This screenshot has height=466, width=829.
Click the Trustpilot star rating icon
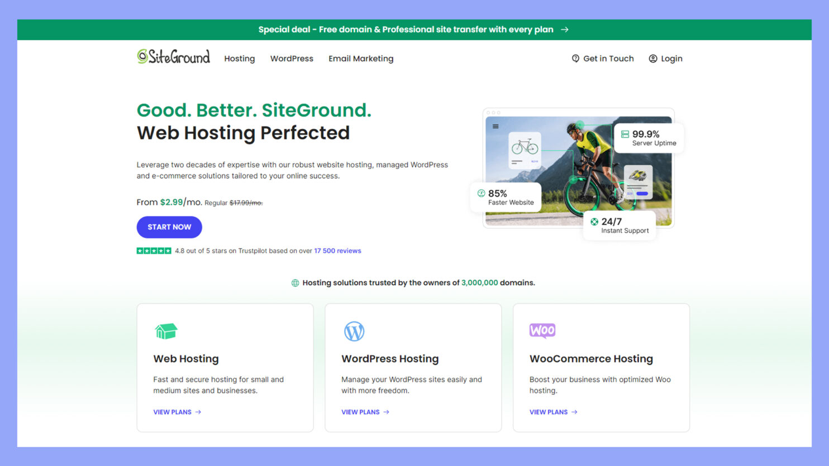tap(153, 251)
